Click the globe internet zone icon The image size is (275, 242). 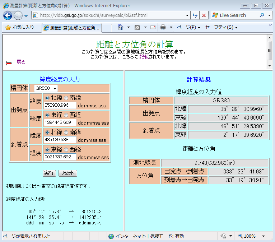[x=111, y=236]
